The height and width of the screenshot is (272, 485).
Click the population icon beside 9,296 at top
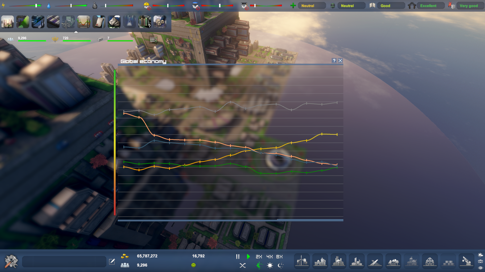(x=10, y=39)
